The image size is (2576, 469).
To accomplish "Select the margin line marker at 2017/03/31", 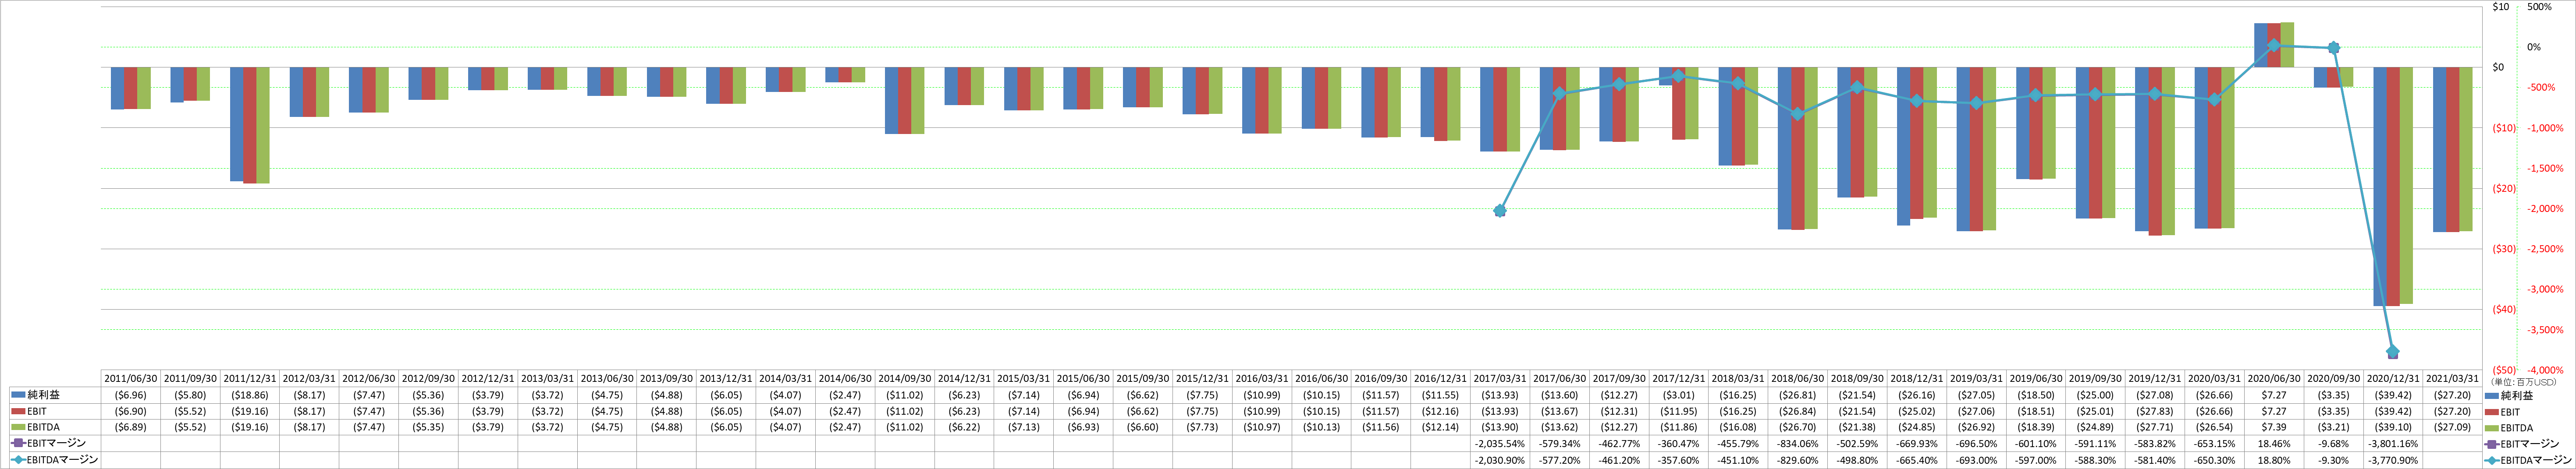I will click(1500, 211).
